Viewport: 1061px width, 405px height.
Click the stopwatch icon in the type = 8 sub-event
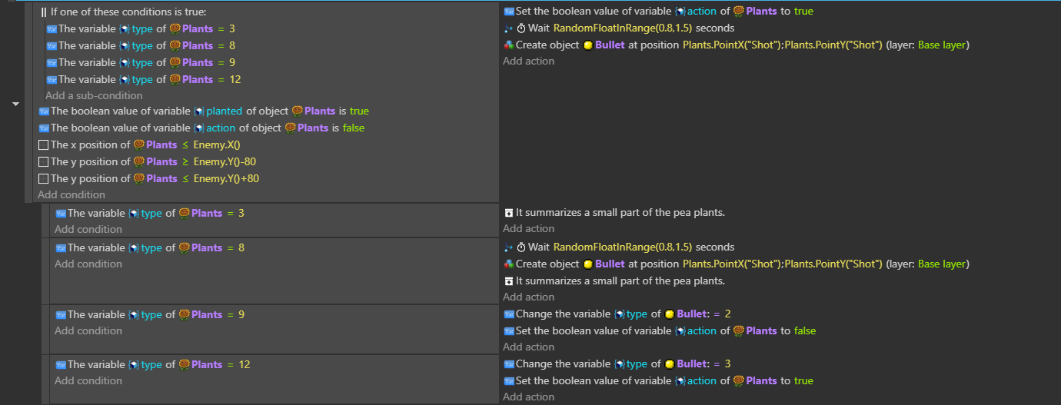click(x=521, y=247)
